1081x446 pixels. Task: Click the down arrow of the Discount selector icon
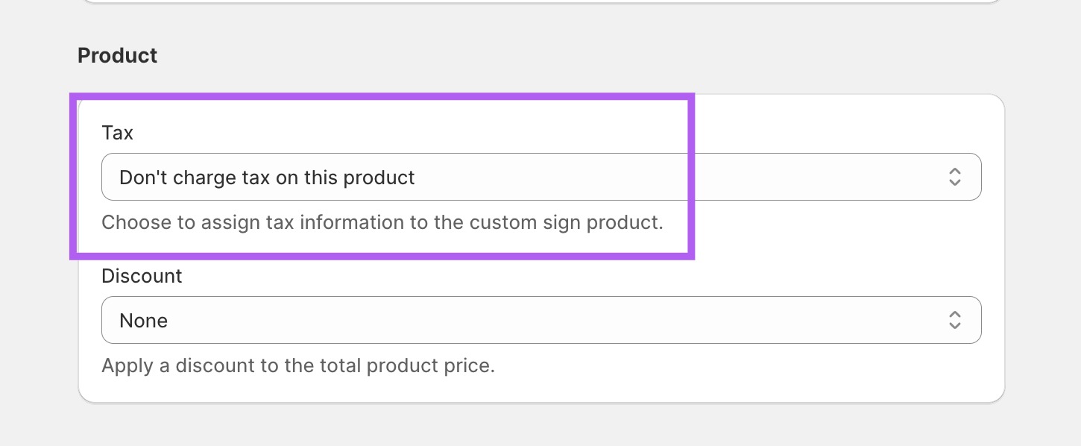click(x=954, y=326)
